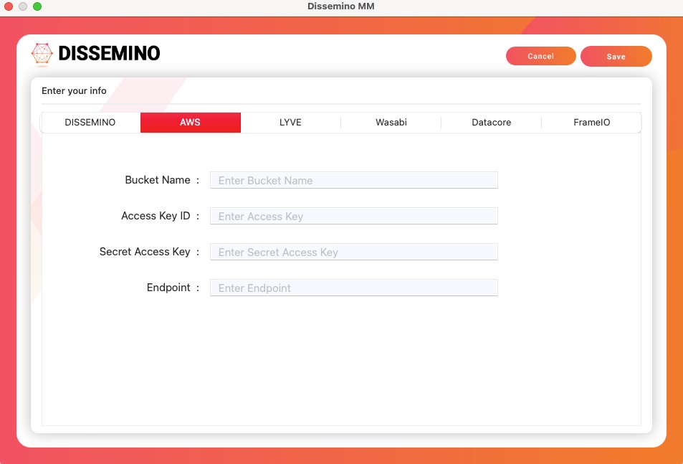Click the DISSEMINO wordmark in header
Screen dimensions: 683x464
click(x=109, y=54)
